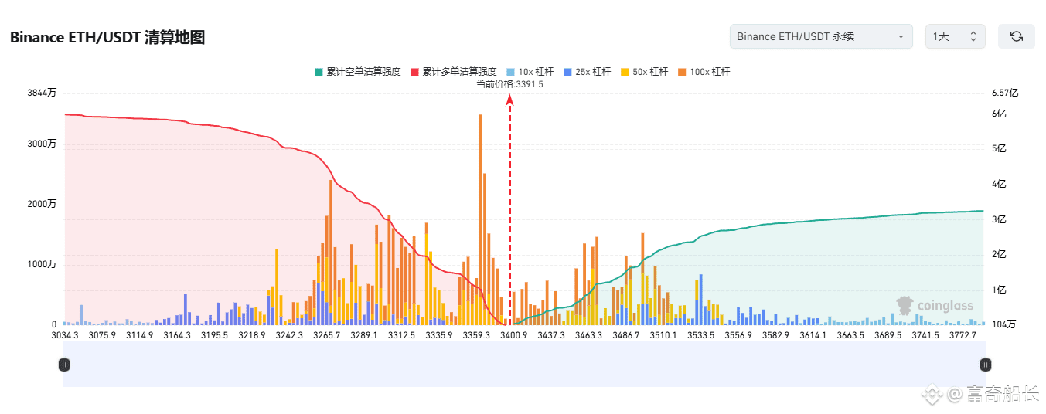This screenshot has height=414, width=1046.
Task: Click the 104万 right axis label
Action: pyautogui.click(x=1003, y=324)
